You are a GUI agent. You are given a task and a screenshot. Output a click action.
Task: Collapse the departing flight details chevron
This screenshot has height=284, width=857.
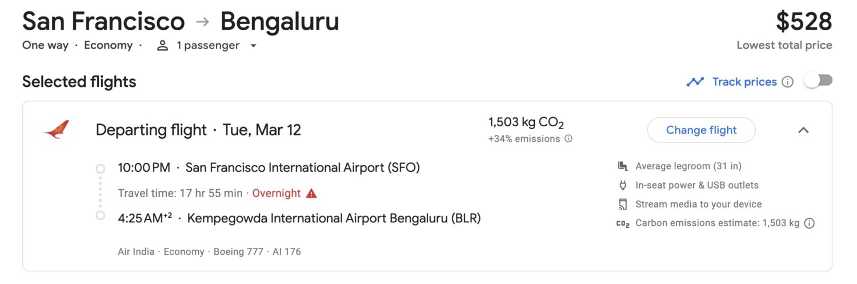pos(803,130)
